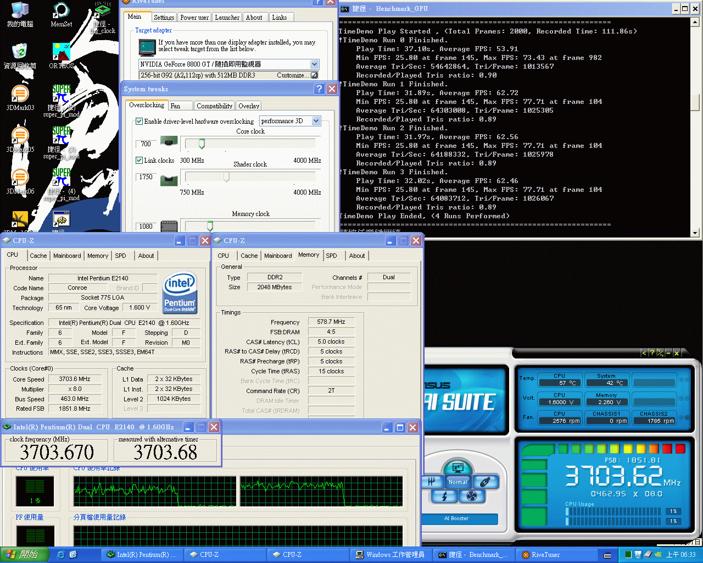Click the Shader clock 1750 value field
The height and width of the screenshot is (563, 703).
coord(146,177)
